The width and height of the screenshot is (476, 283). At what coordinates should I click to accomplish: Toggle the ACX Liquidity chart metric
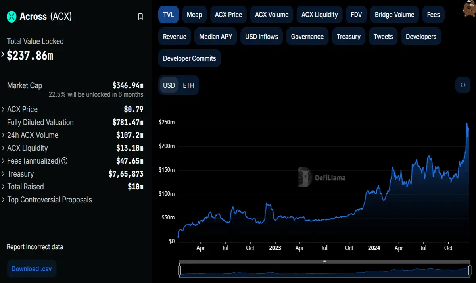[x=320, y=15]
